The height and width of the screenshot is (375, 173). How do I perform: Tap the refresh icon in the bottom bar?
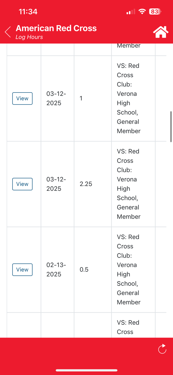(x=162, y=349)
